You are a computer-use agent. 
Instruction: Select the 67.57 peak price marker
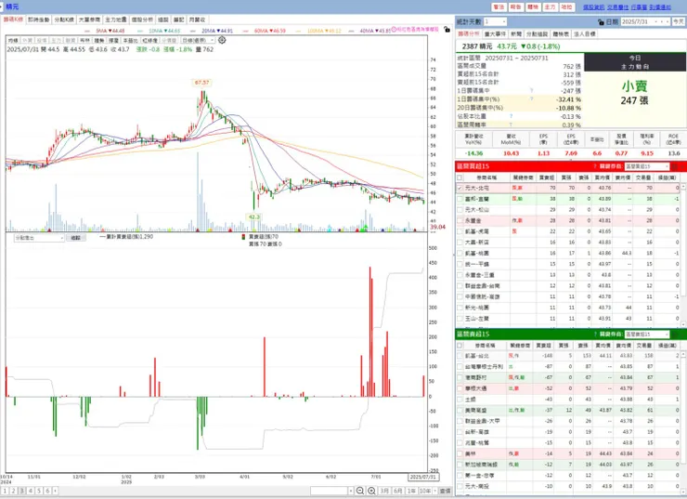click(x=202, y=83)
